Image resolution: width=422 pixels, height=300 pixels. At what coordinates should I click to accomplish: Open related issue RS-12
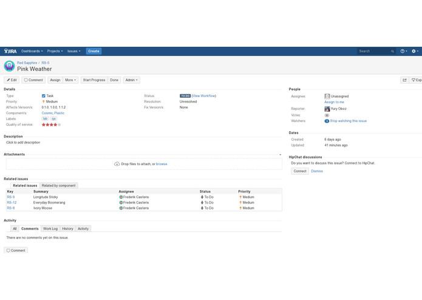point(12,202)
